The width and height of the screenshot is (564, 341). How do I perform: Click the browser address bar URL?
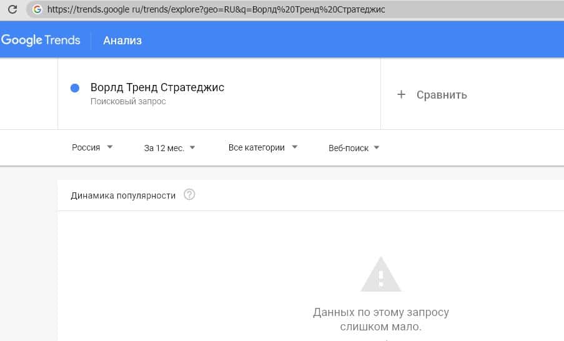pos(215,10)
